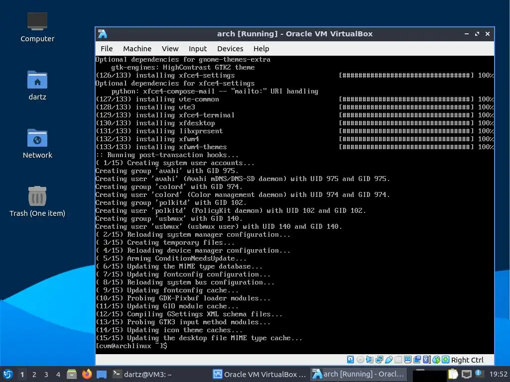Switch to workspace 2
The width and height of the screenshot is (510, 382).
tap(34, 375)
